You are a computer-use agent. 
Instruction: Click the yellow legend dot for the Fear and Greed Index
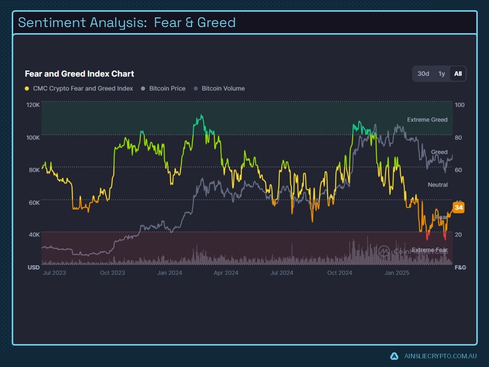(26, 88)
